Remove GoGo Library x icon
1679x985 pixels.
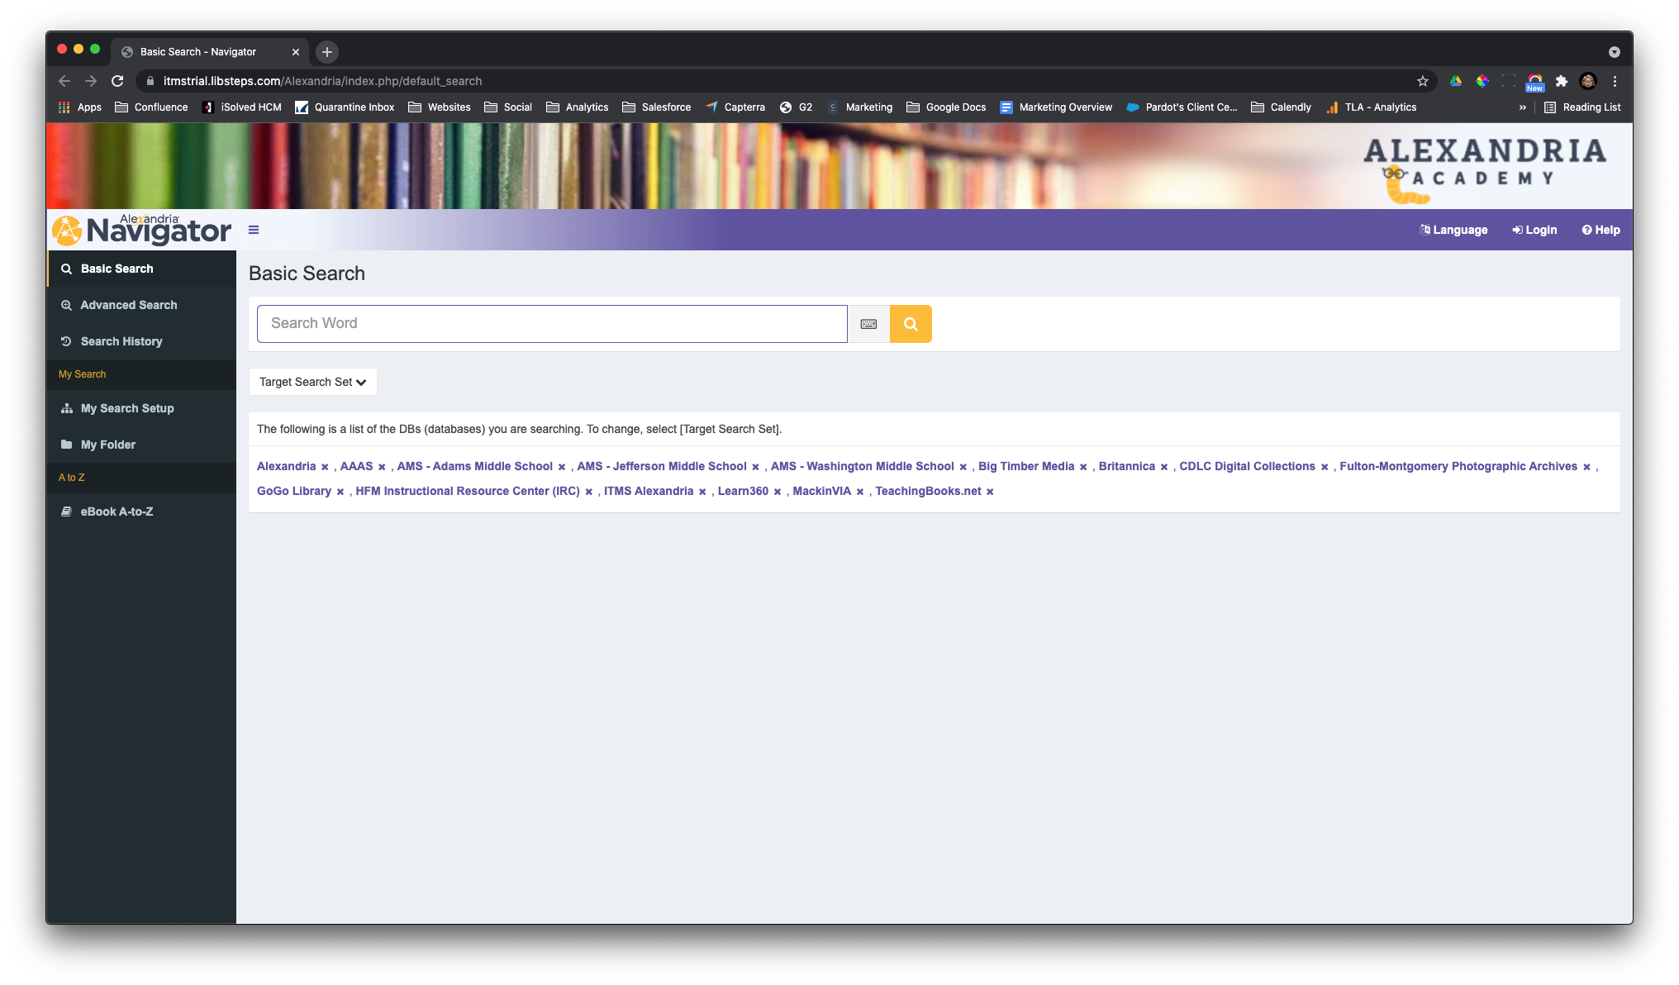pos(340,492)
